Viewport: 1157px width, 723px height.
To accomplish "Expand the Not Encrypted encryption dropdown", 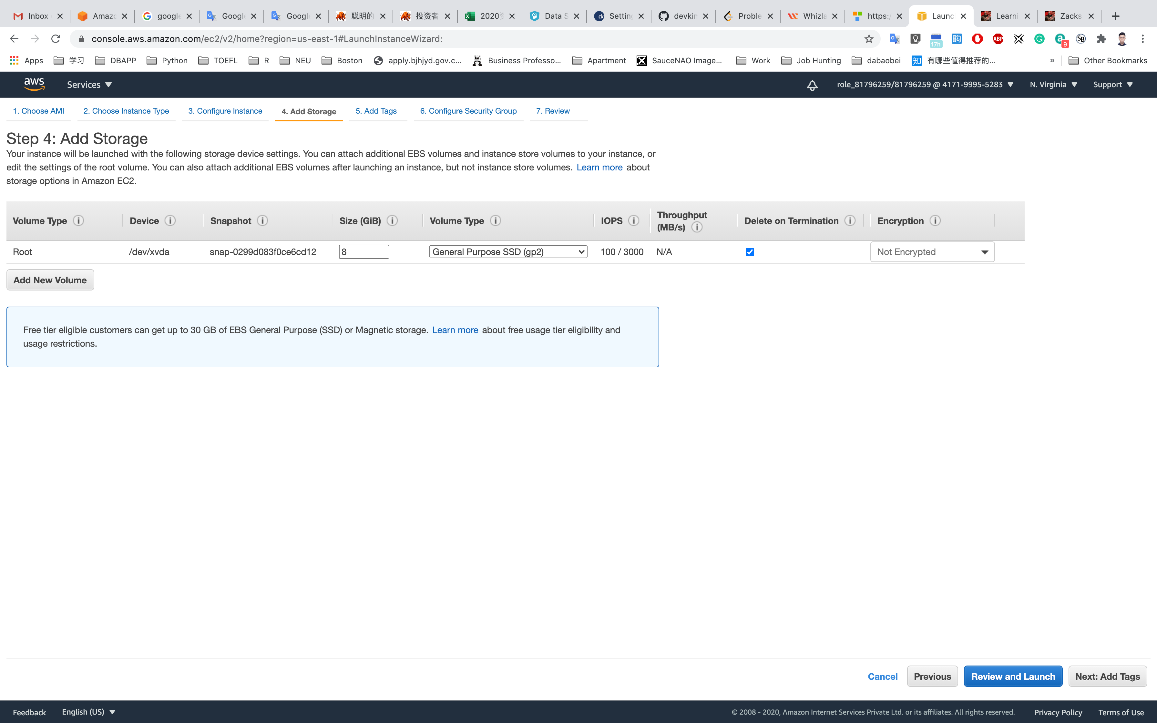I will click(x=932, y=252).
